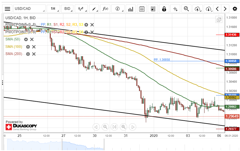Switch the BID price side dropdown
Image resolution: width=240 pixels, height=151 pixels.
[67, 9]
